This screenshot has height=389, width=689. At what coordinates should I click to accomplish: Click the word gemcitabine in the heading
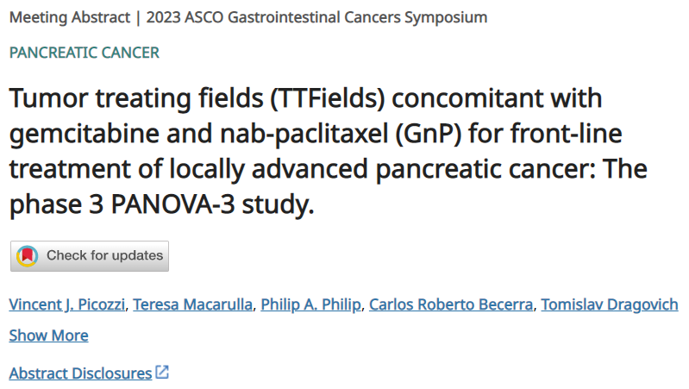[84, 134]
